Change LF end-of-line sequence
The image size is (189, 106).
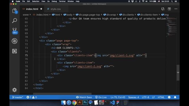click(153, 97)
